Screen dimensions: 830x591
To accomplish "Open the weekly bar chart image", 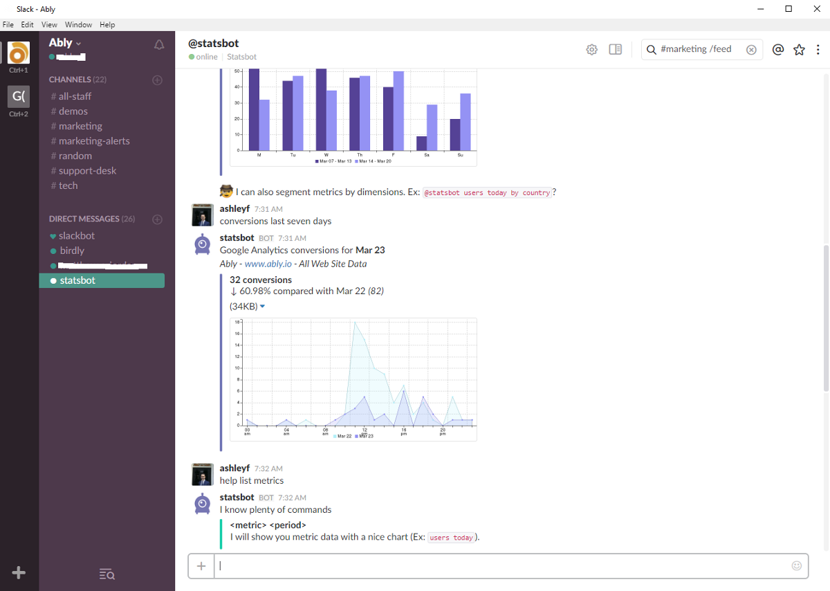I will [x=353, y=118].
